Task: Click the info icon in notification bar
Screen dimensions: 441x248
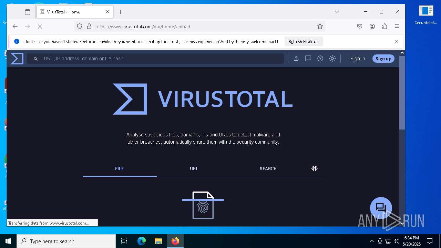Action: pyautogui.click(x=17, y=41)
